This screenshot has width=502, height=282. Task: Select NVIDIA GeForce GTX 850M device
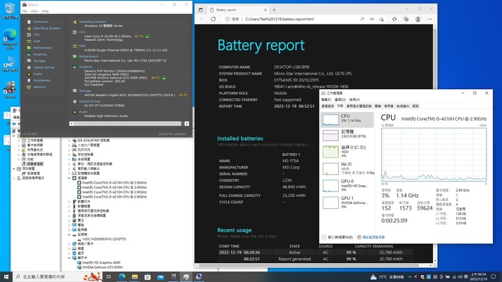click(102, 267)
